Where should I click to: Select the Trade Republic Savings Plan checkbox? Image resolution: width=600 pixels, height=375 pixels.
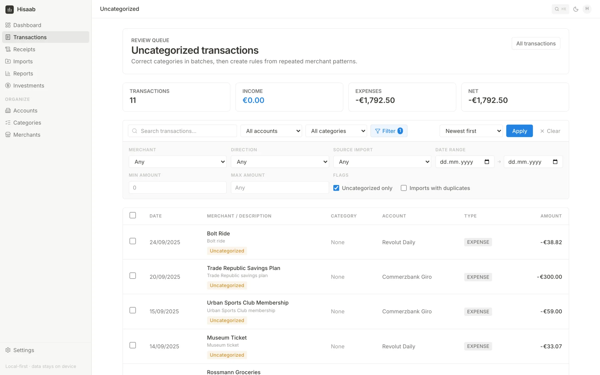coord(133,276)
